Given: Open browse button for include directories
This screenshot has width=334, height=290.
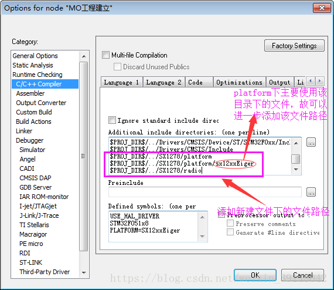Looking at the screenshot, I should pyautogui.click(x=311, y=142).
